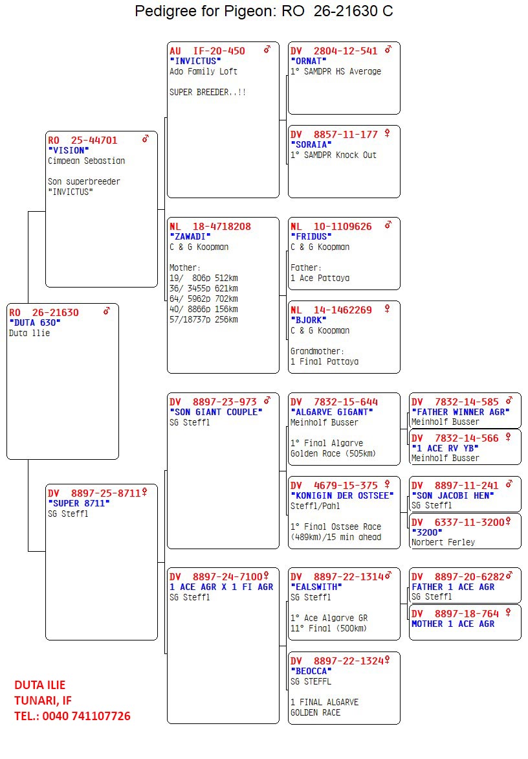Select the name "ALGARVE GIGANT"
The width and height of the screenshot is (528, 759).
(332, 413)
